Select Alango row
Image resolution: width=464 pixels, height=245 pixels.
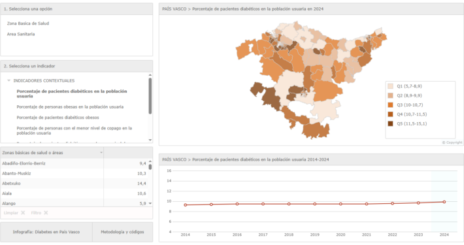[x=73, y=203]
